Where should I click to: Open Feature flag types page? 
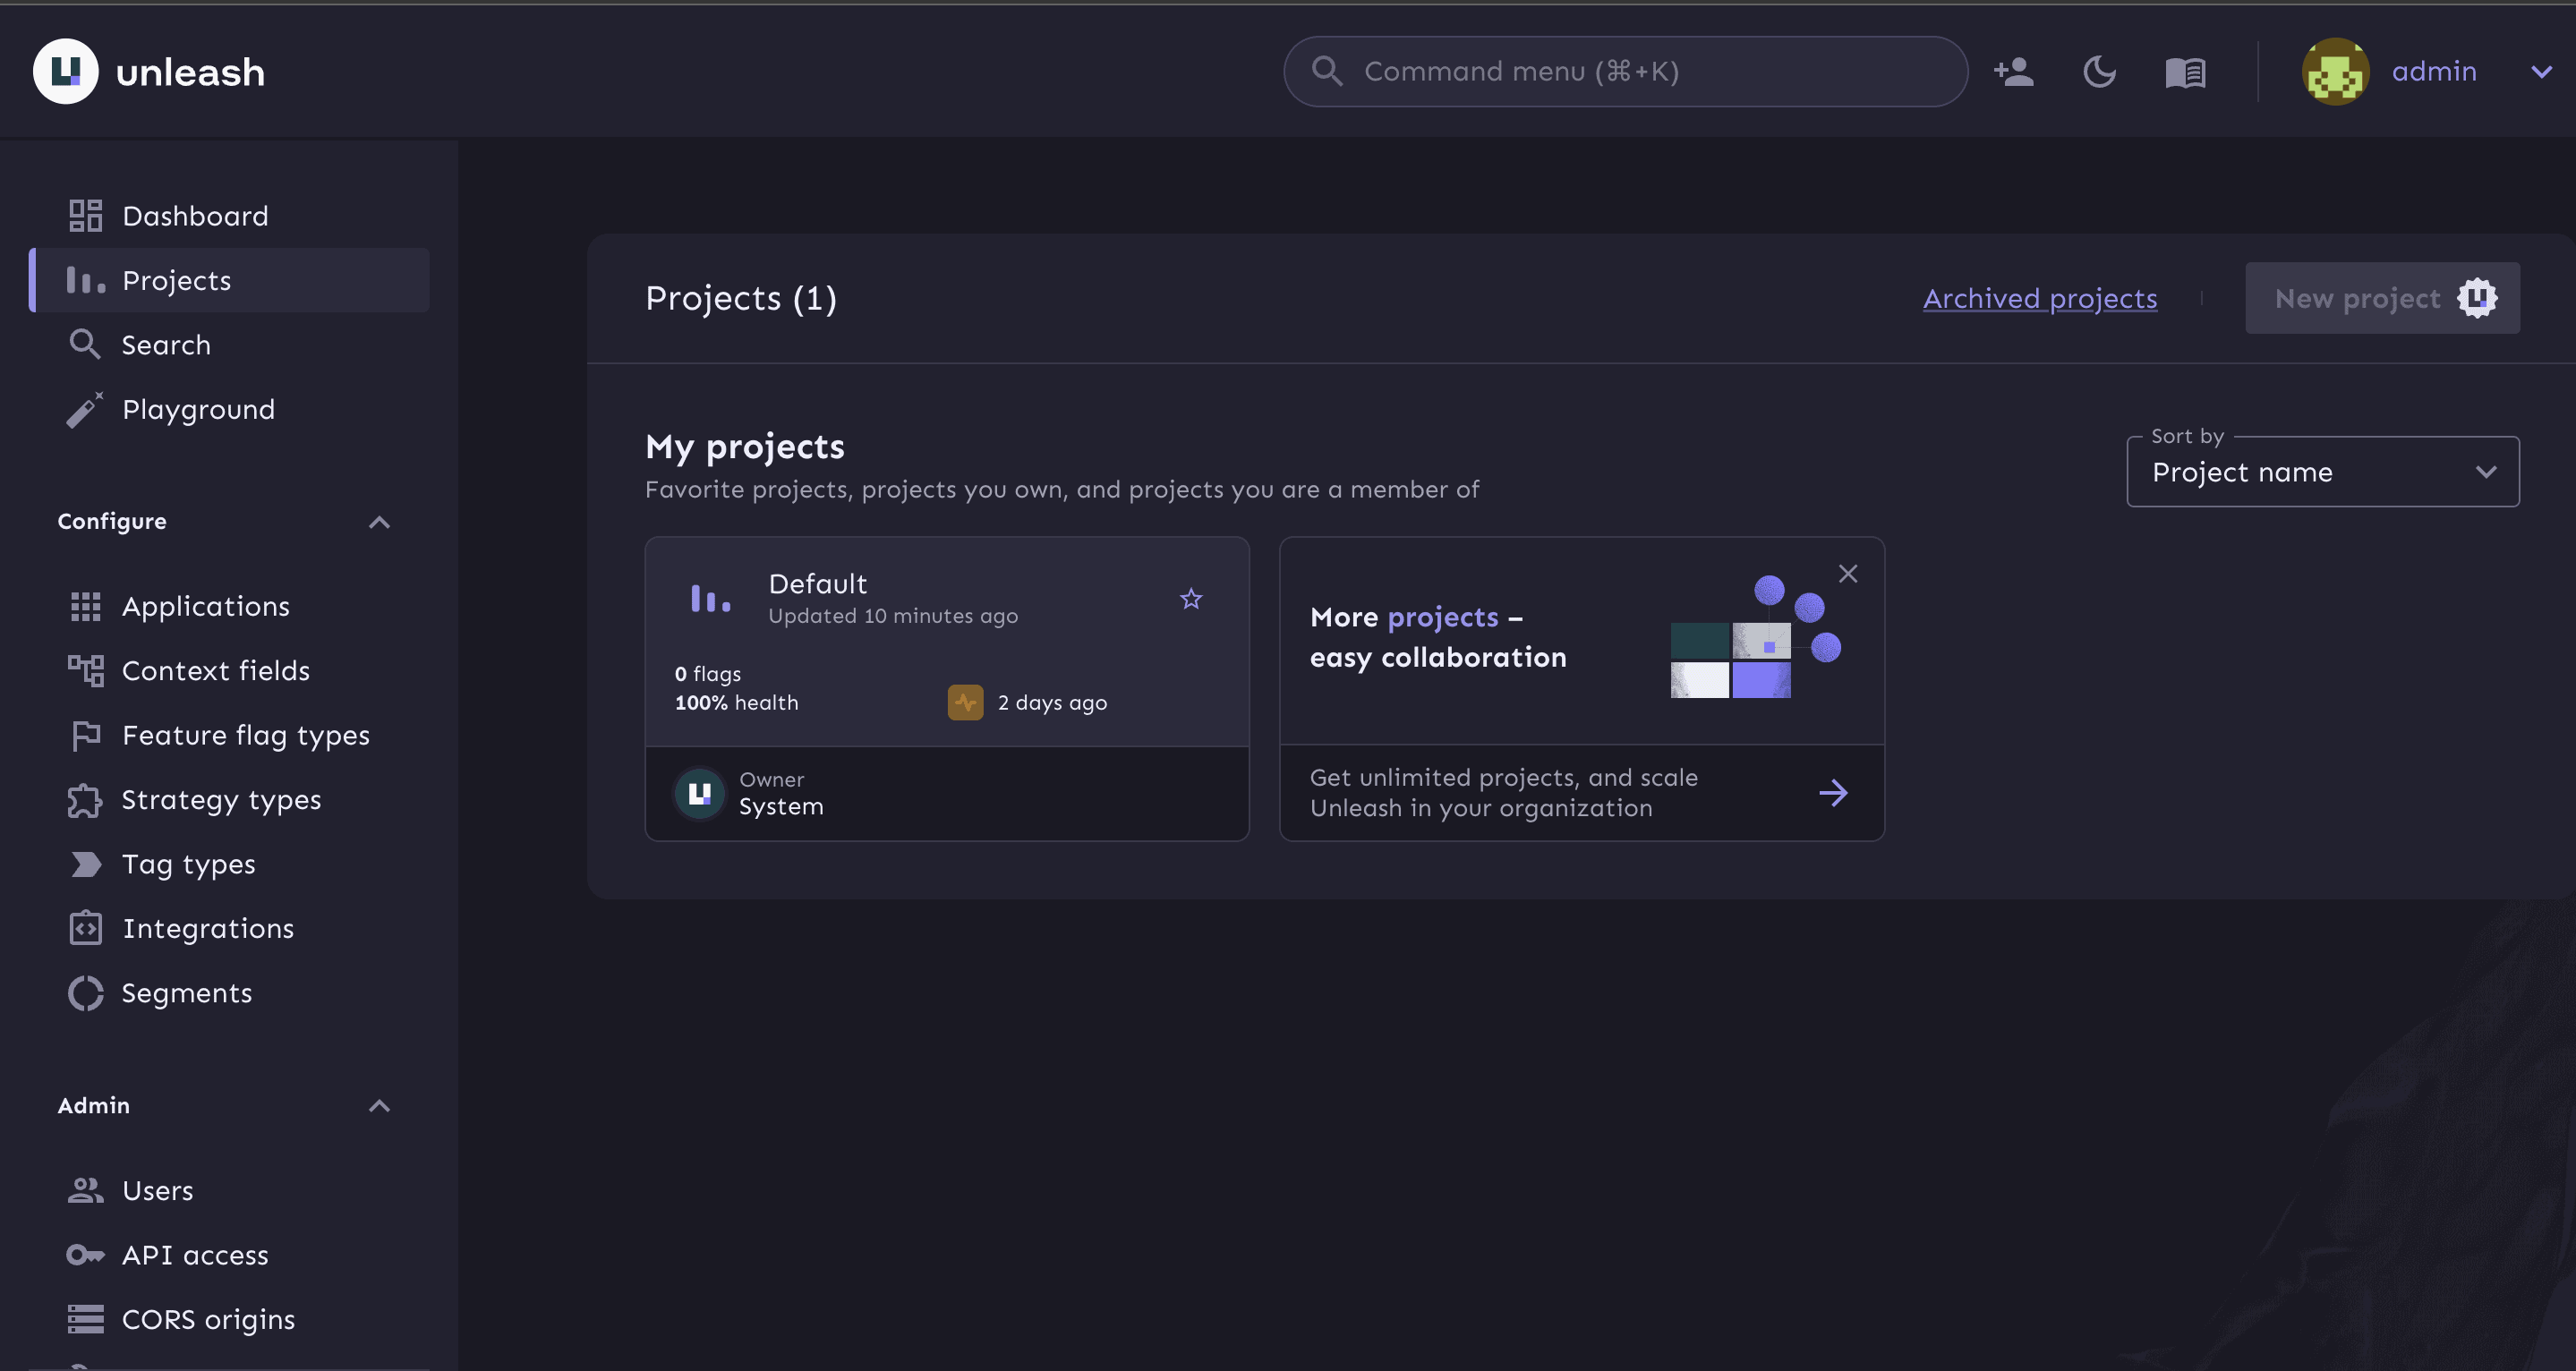click(x=245, y=736)
